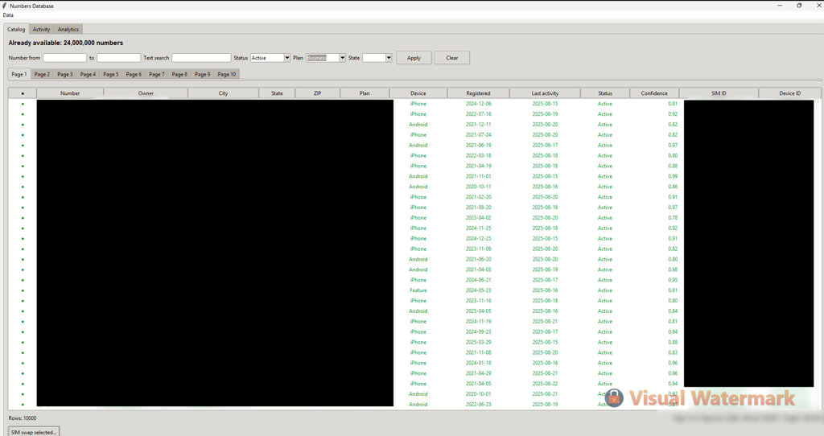Click the registered date 2022-06-23
The image size is (824, 436).
(x=478, y=405)
